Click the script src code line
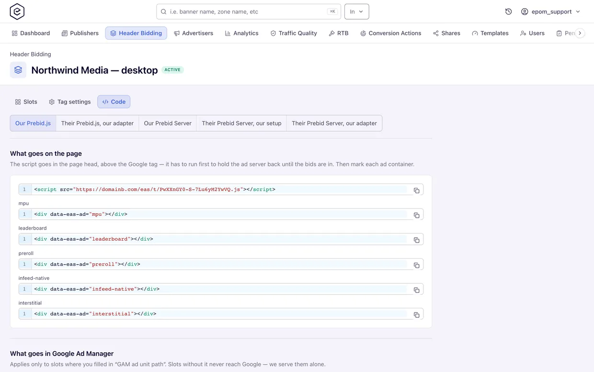 click(x=221, y=189)
